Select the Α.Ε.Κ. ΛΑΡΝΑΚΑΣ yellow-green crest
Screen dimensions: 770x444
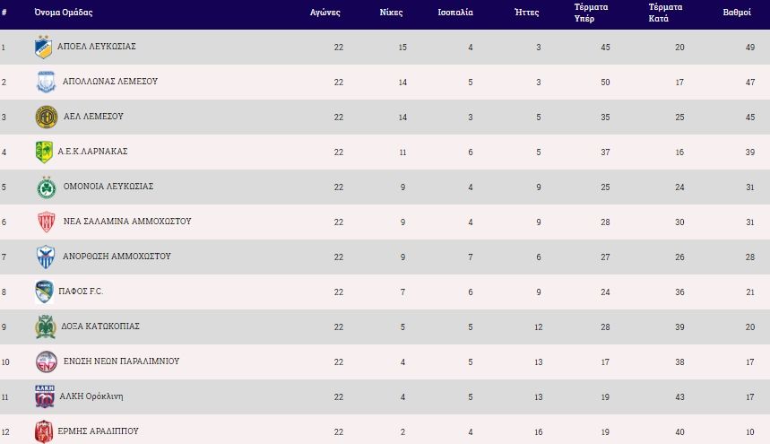[x=44, y=152]
